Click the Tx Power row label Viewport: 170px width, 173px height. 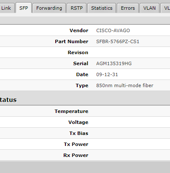76,144
